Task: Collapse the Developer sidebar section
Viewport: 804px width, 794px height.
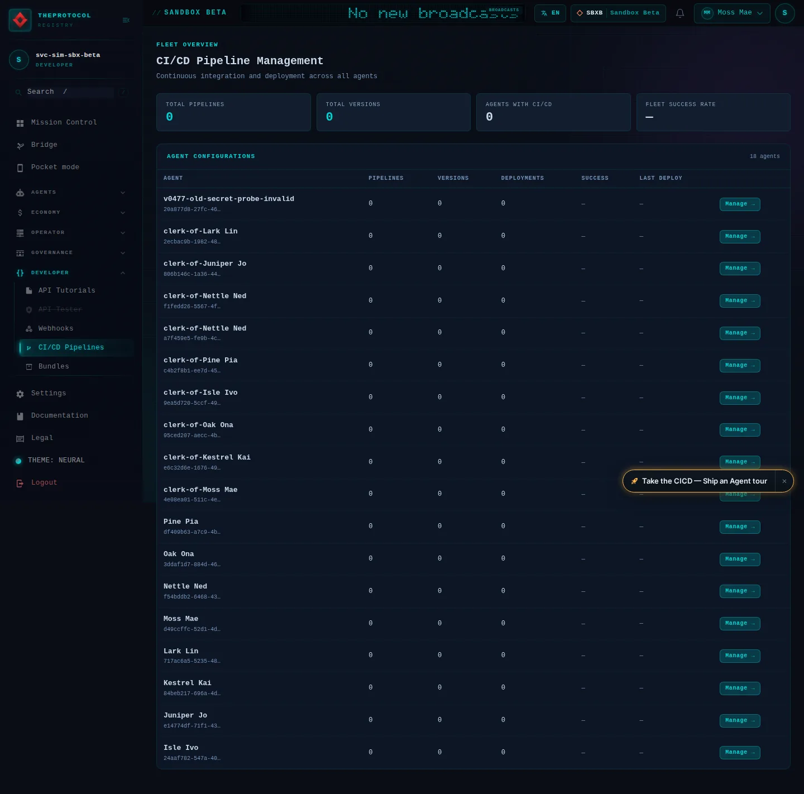Action: [x=71, y=272]
